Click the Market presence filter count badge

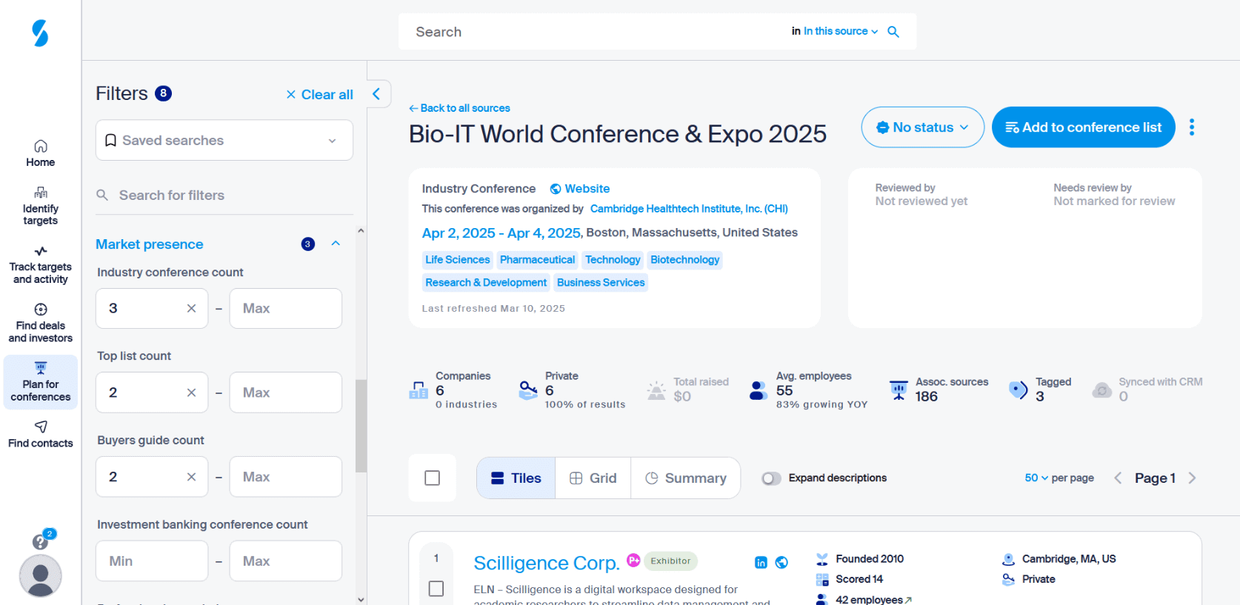(308, 244)
